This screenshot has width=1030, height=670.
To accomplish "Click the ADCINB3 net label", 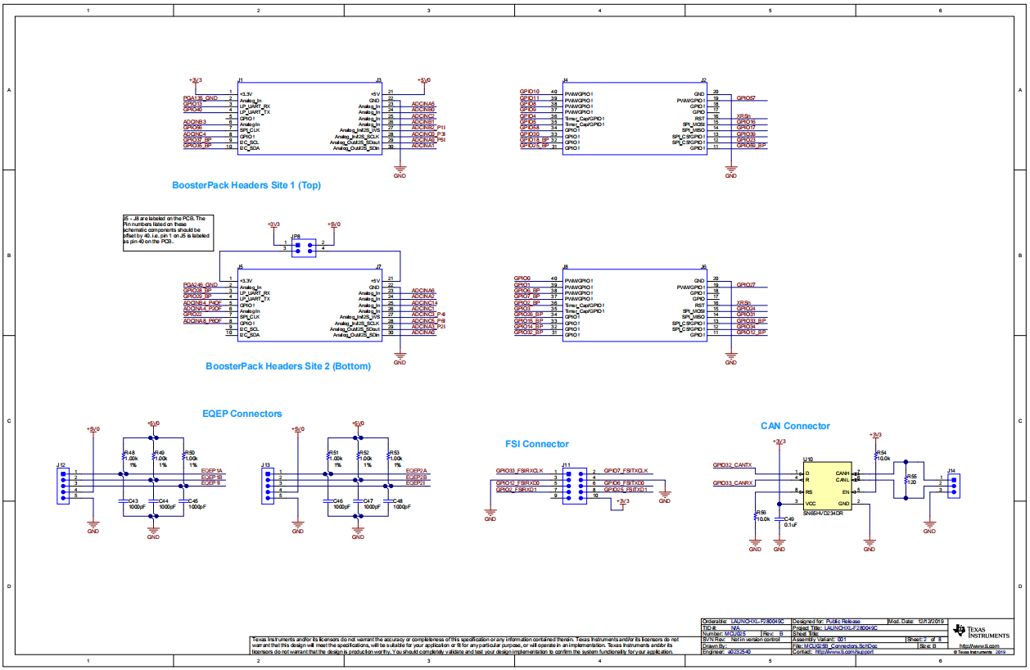I will (194, 122).
